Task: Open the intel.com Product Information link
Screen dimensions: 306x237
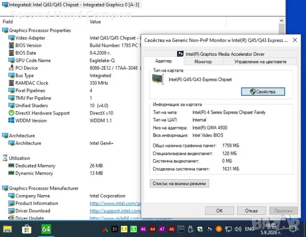Action: point(115,203)
